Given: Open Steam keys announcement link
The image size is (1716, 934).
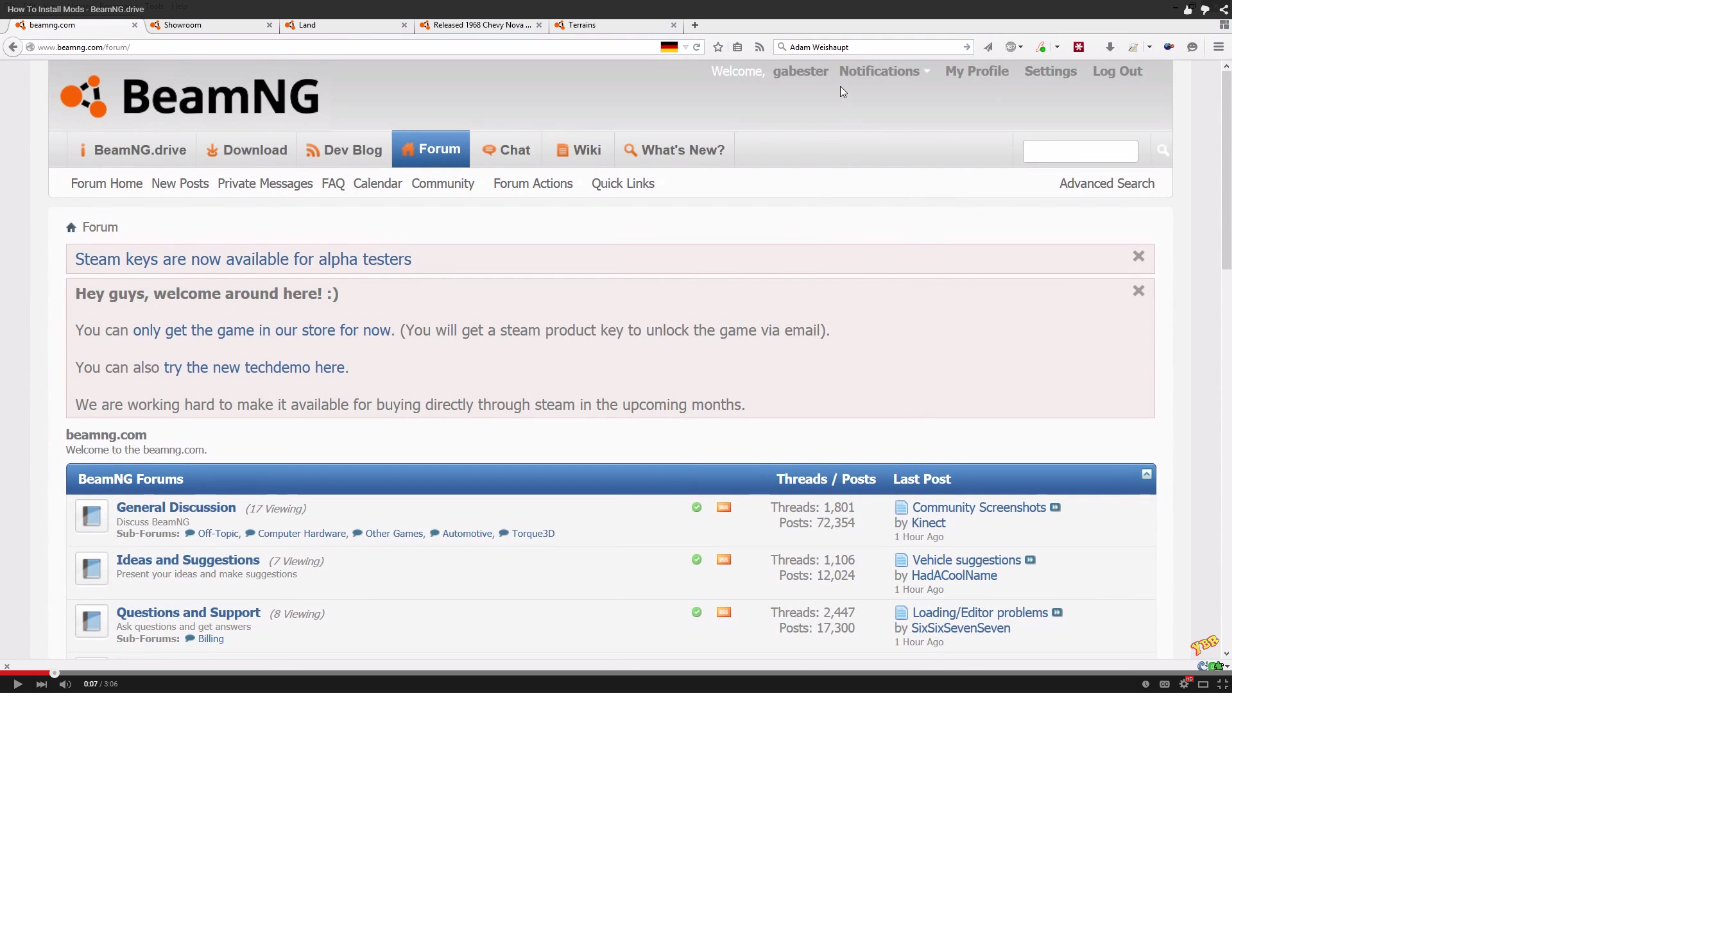Looking at the screenshot, I should pos(243,260).
